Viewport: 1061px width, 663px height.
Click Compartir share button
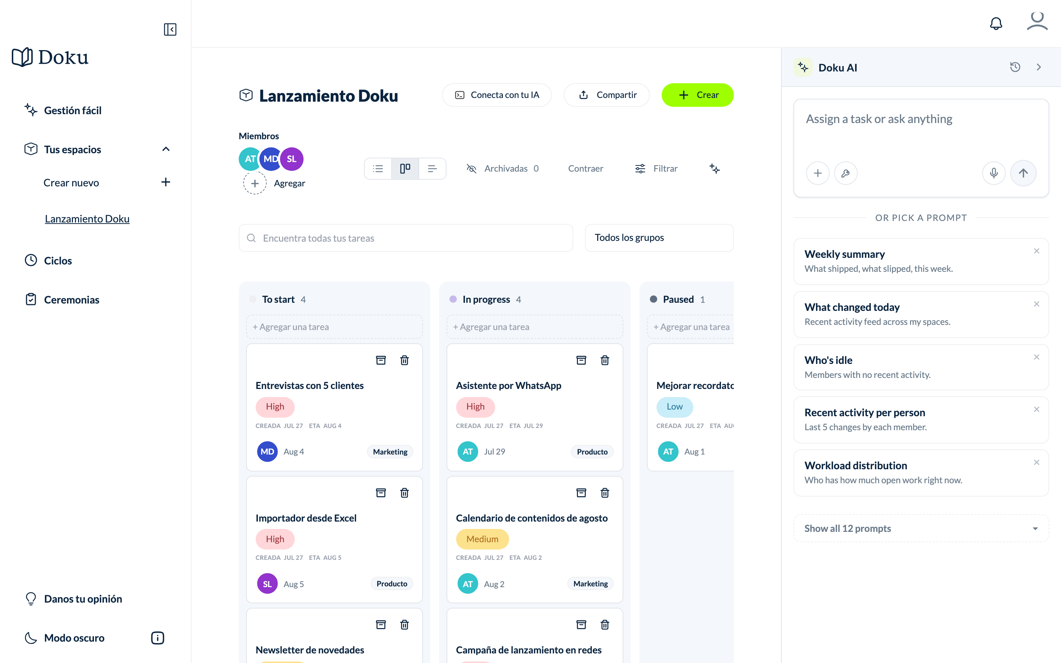[x=607, y=95]
